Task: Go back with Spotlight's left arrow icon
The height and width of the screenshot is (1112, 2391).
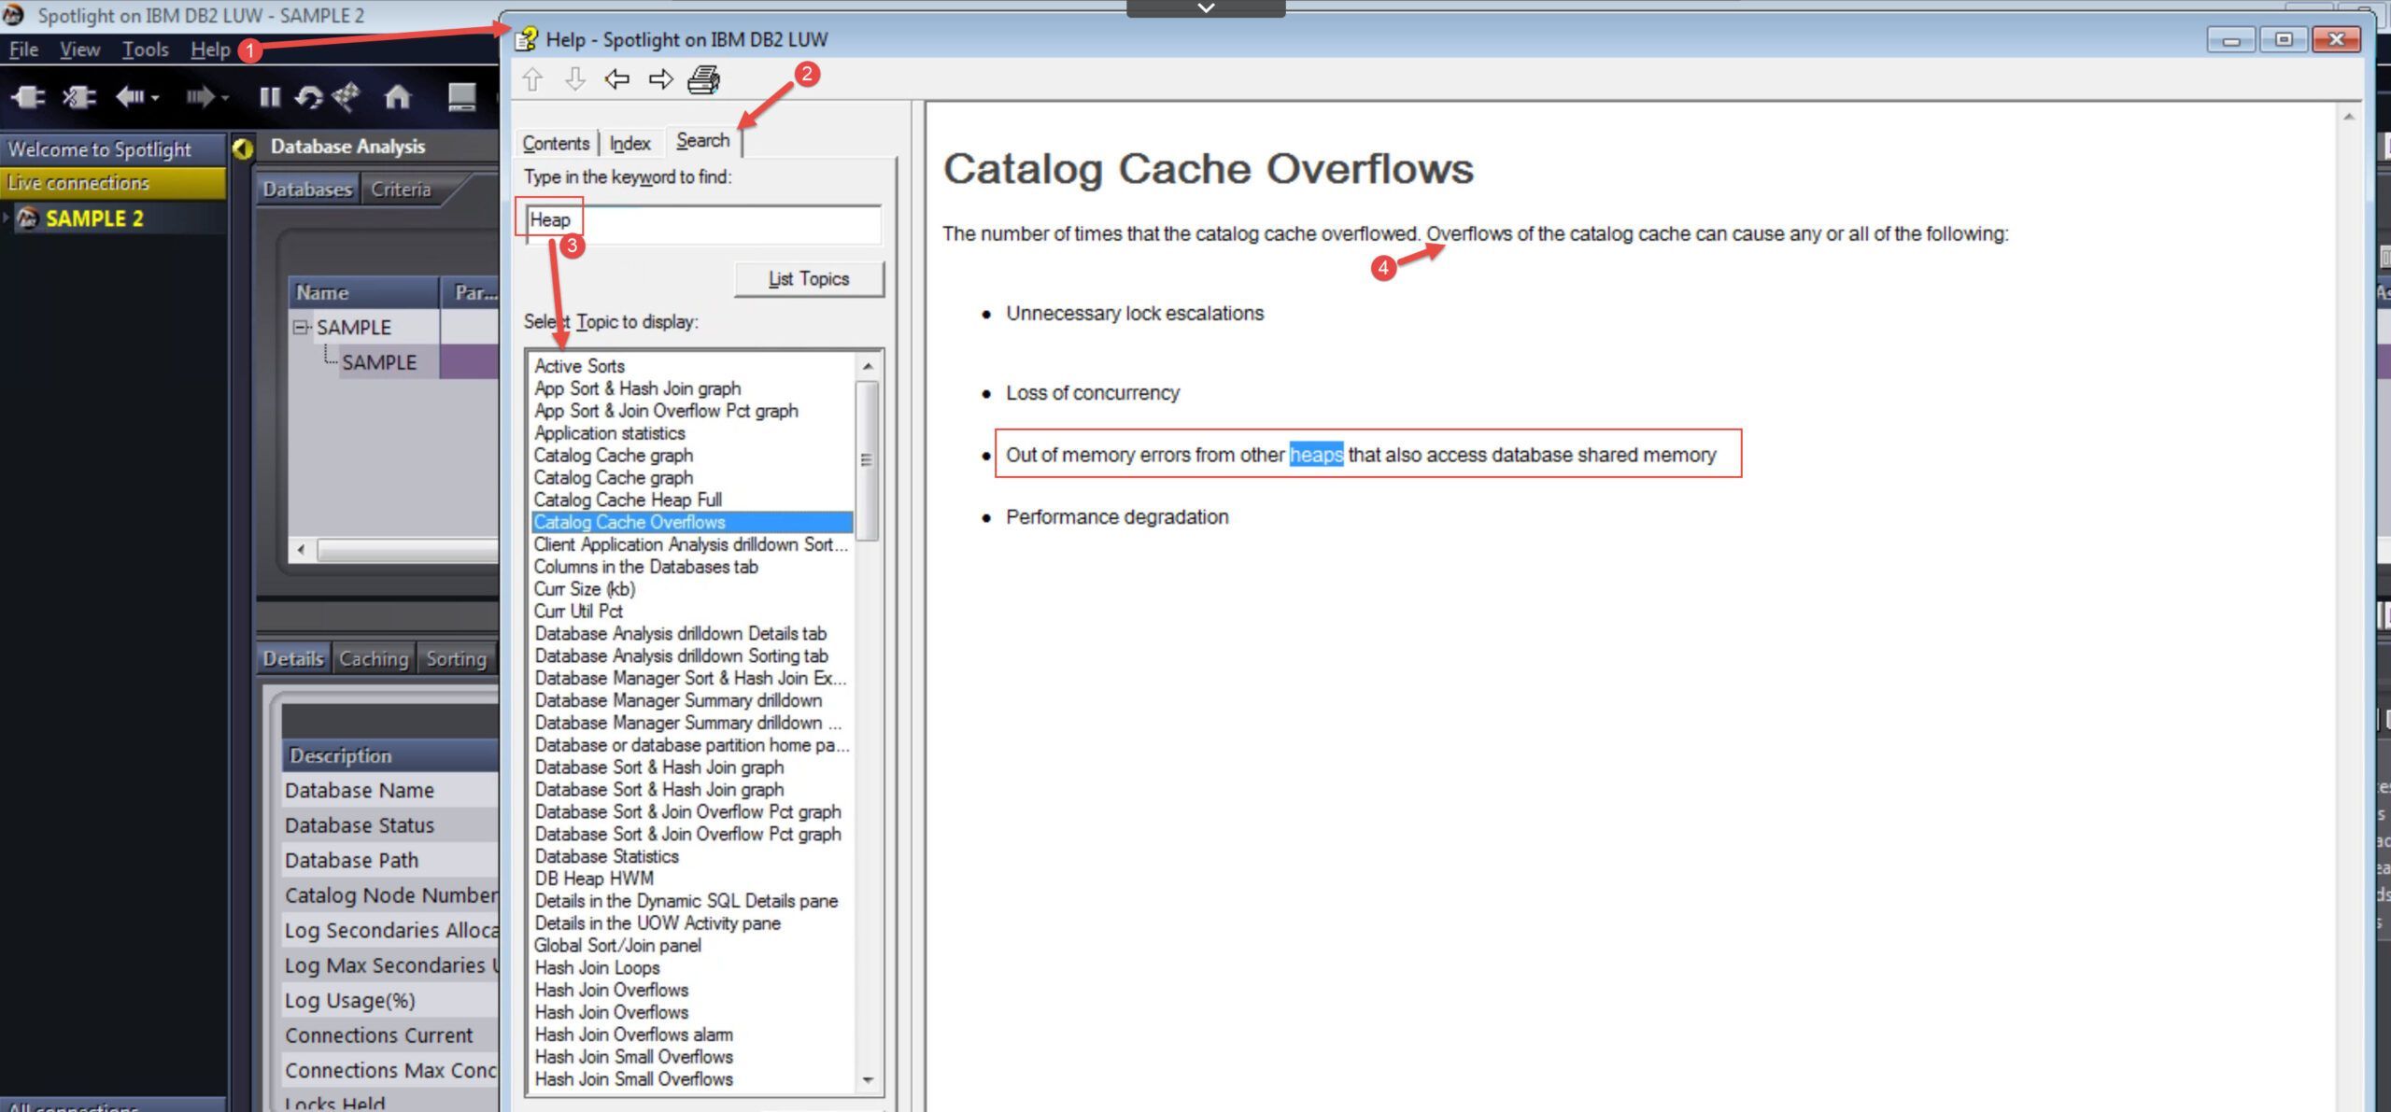Action: point(130,96)
